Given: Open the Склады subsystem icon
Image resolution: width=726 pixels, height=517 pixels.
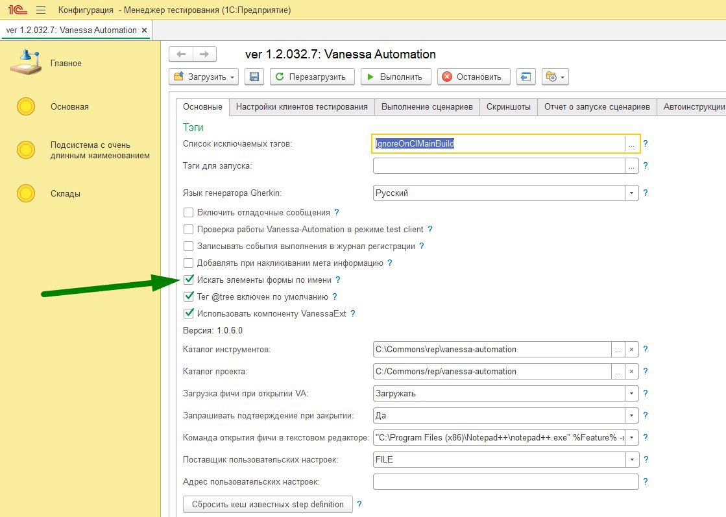Looking at the screenshot, I should pos(26,193).
